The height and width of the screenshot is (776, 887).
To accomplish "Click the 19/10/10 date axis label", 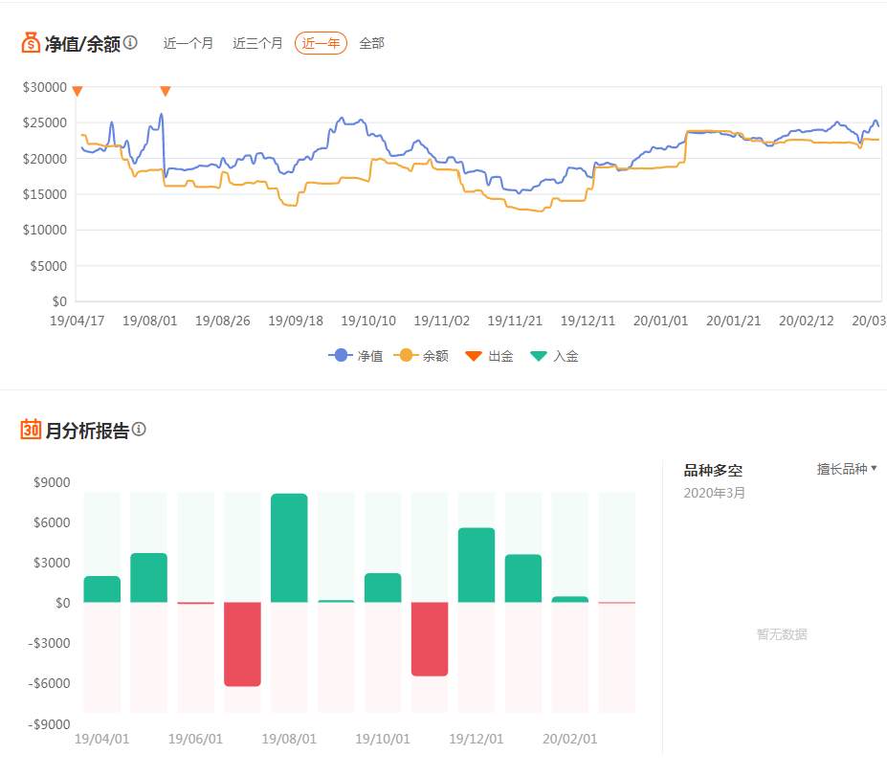I will 368,321.
